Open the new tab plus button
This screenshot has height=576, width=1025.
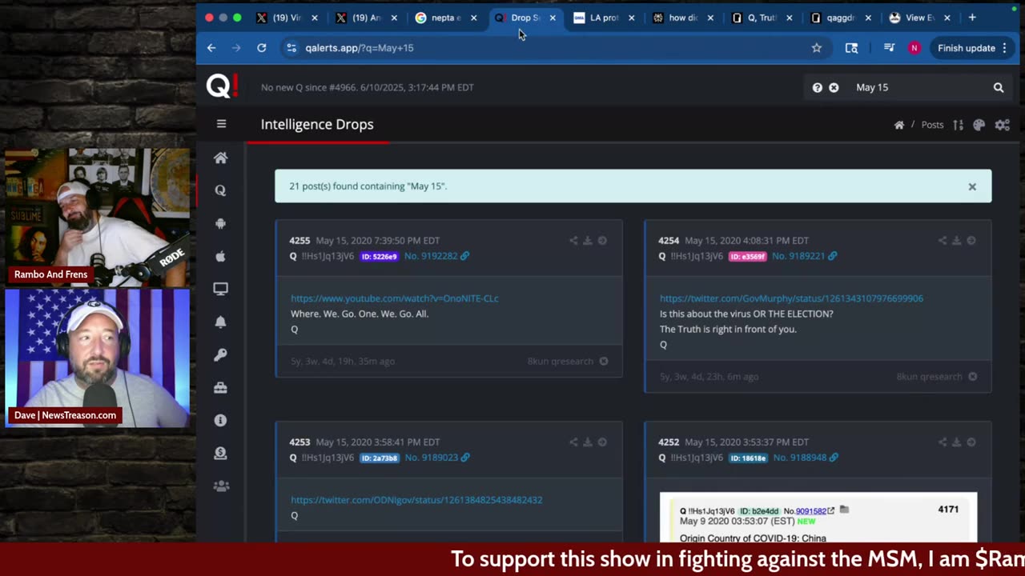972,18
